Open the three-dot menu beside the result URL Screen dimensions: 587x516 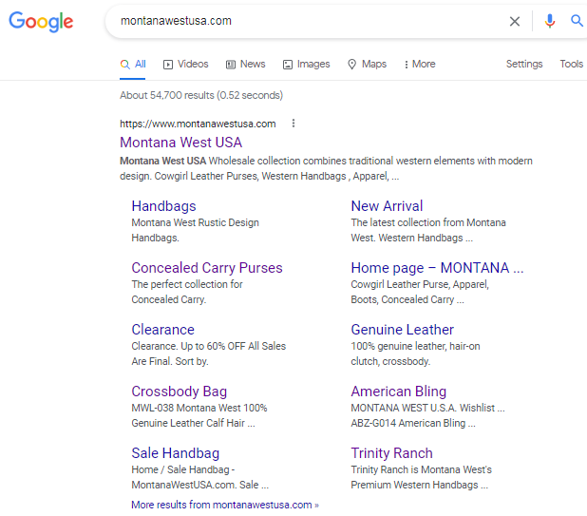pos(293,124)
